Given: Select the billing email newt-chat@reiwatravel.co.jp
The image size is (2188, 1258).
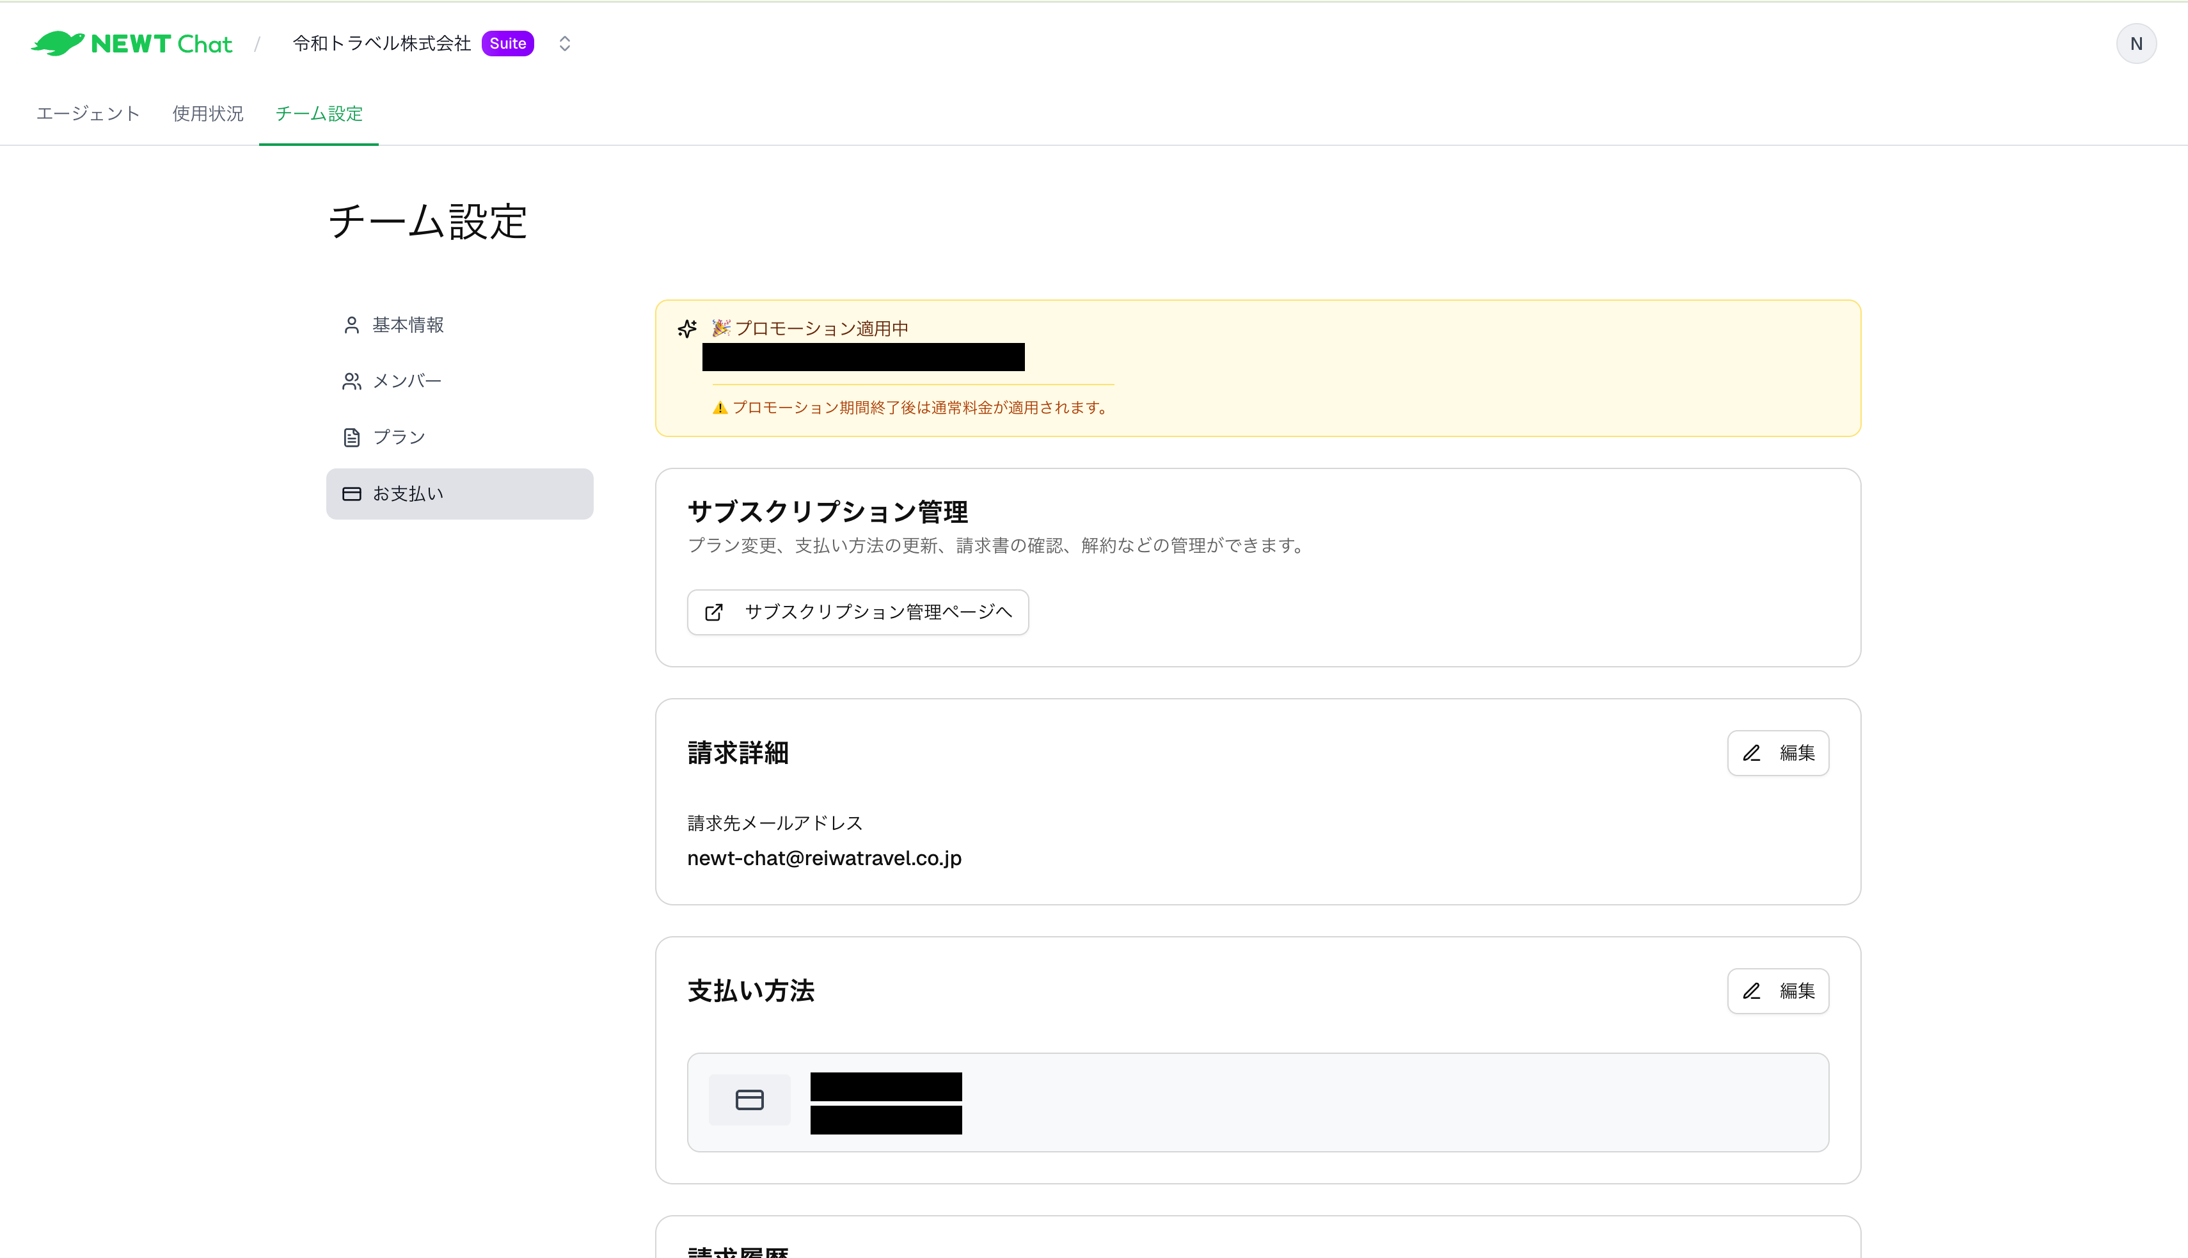Looking at the screenshot, I should [x=824, y=858].
